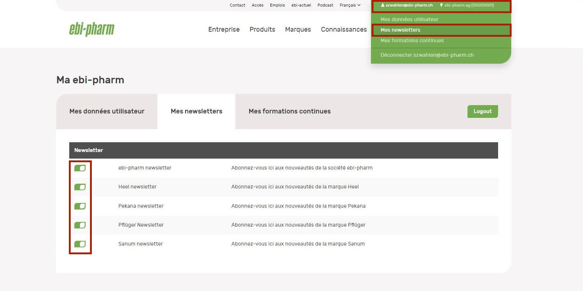This screenshot has width=583, height=291.
Task: Click Déconnecter szwahlen@ebi-pharm.ch entry
Action: (427, 55)
